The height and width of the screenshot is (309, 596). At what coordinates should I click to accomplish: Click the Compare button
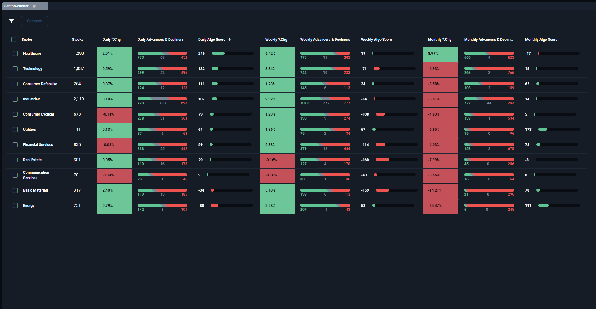34,21
